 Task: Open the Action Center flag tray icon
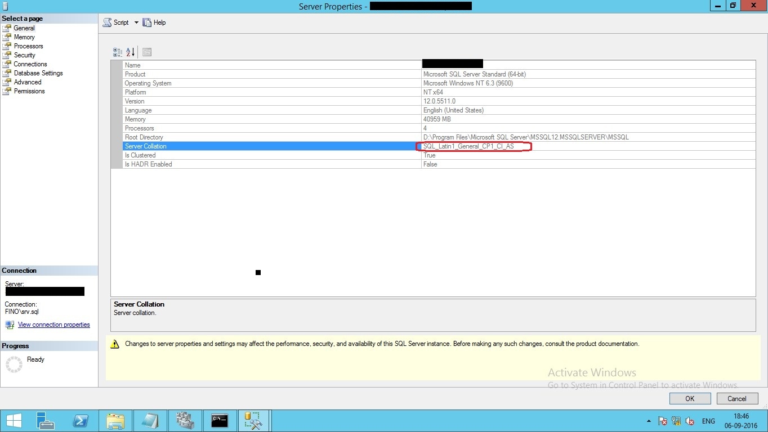(663, 421)
